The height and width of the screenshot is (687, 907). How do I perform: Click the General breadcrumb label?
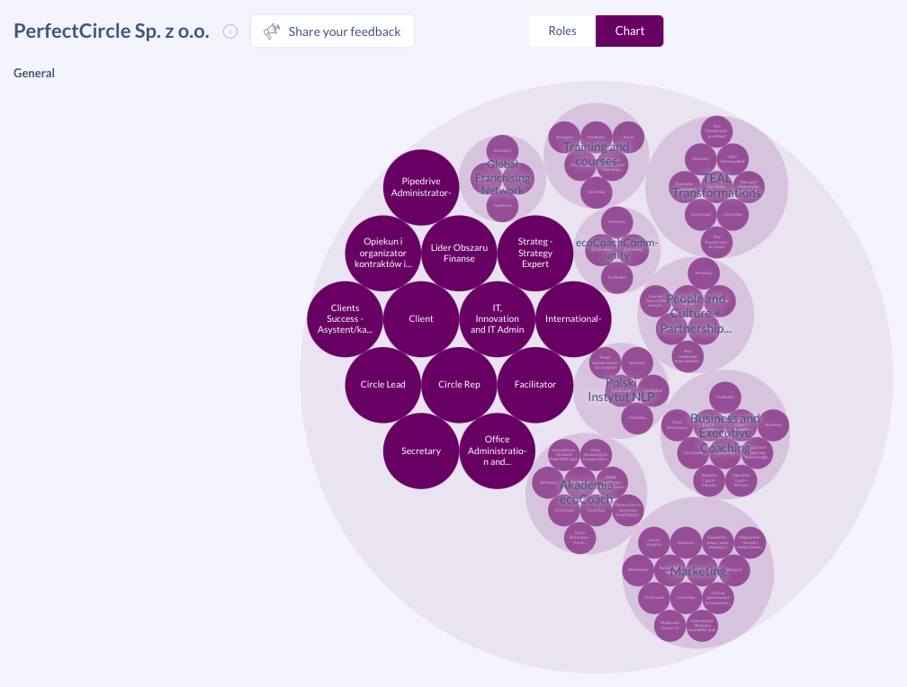[34, 73]
